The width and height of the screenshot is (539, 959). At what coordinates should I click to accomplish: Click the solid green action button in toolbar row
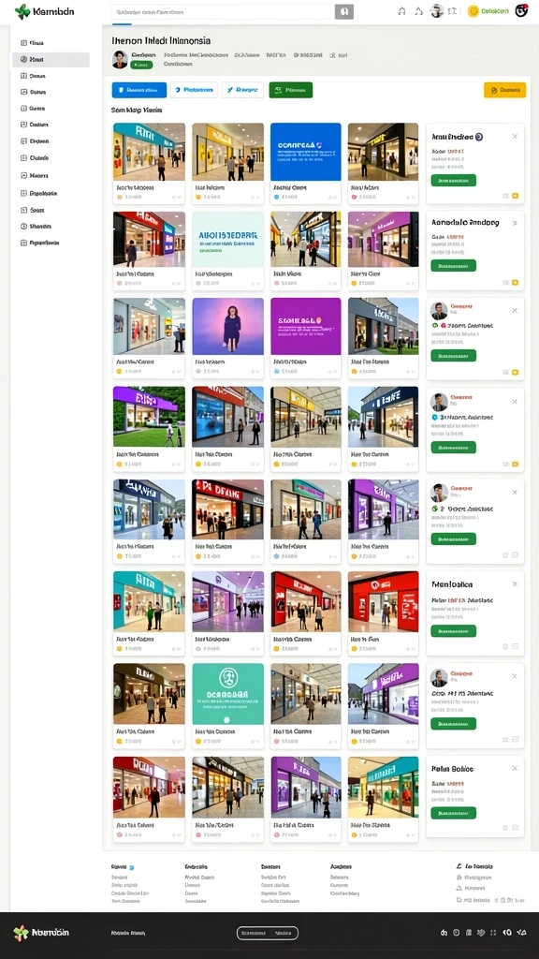click(290, 90)
